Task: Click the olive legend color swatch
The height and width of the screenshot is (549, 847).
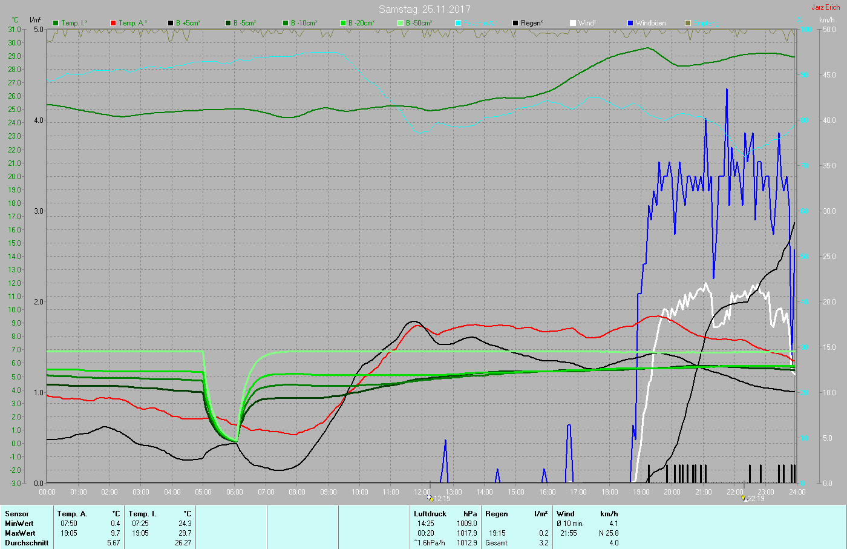Action: tap(688, 23)
